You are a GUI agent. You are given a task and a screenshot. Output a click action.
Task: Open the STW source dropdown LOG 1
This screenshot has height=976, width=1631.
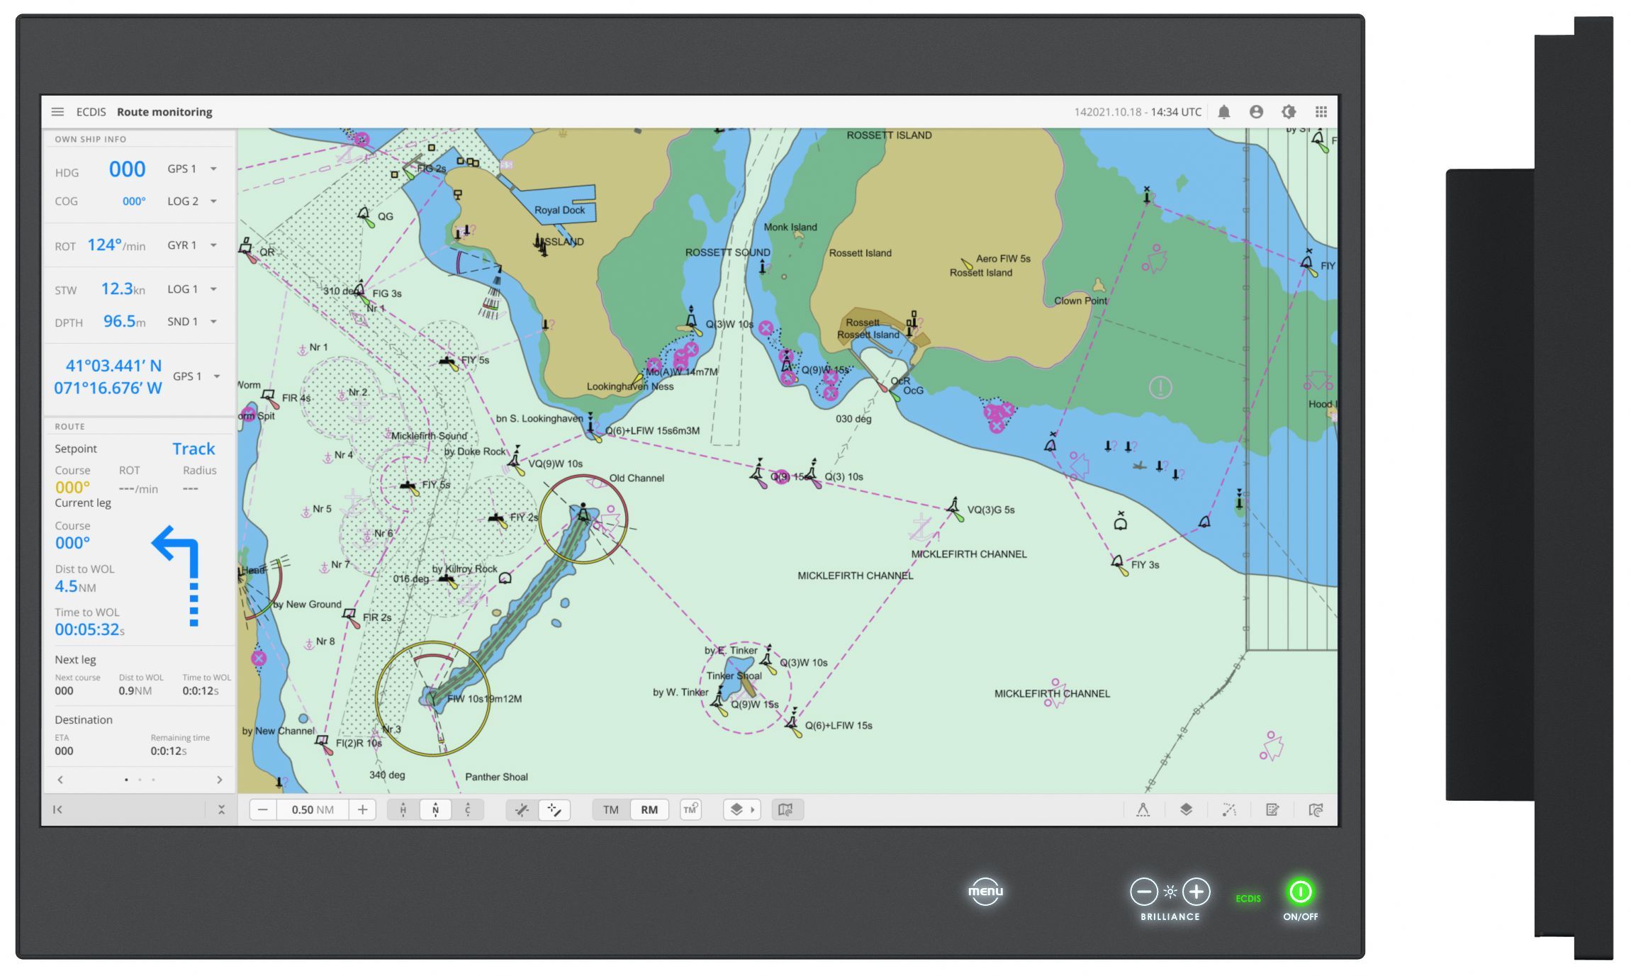213,289
